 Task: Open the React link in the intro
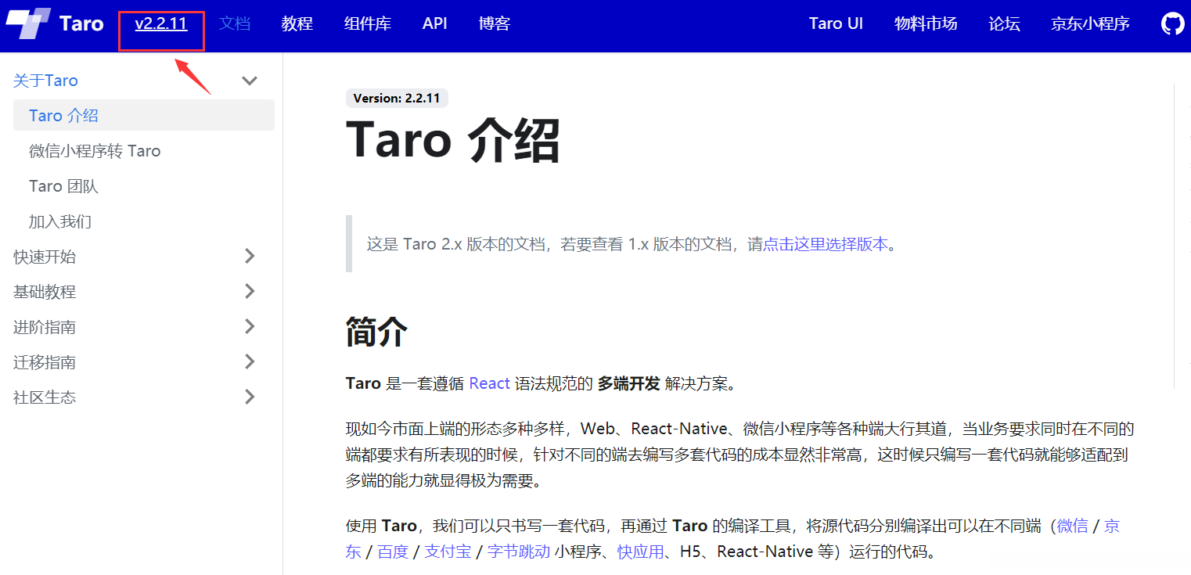point(489,383)
